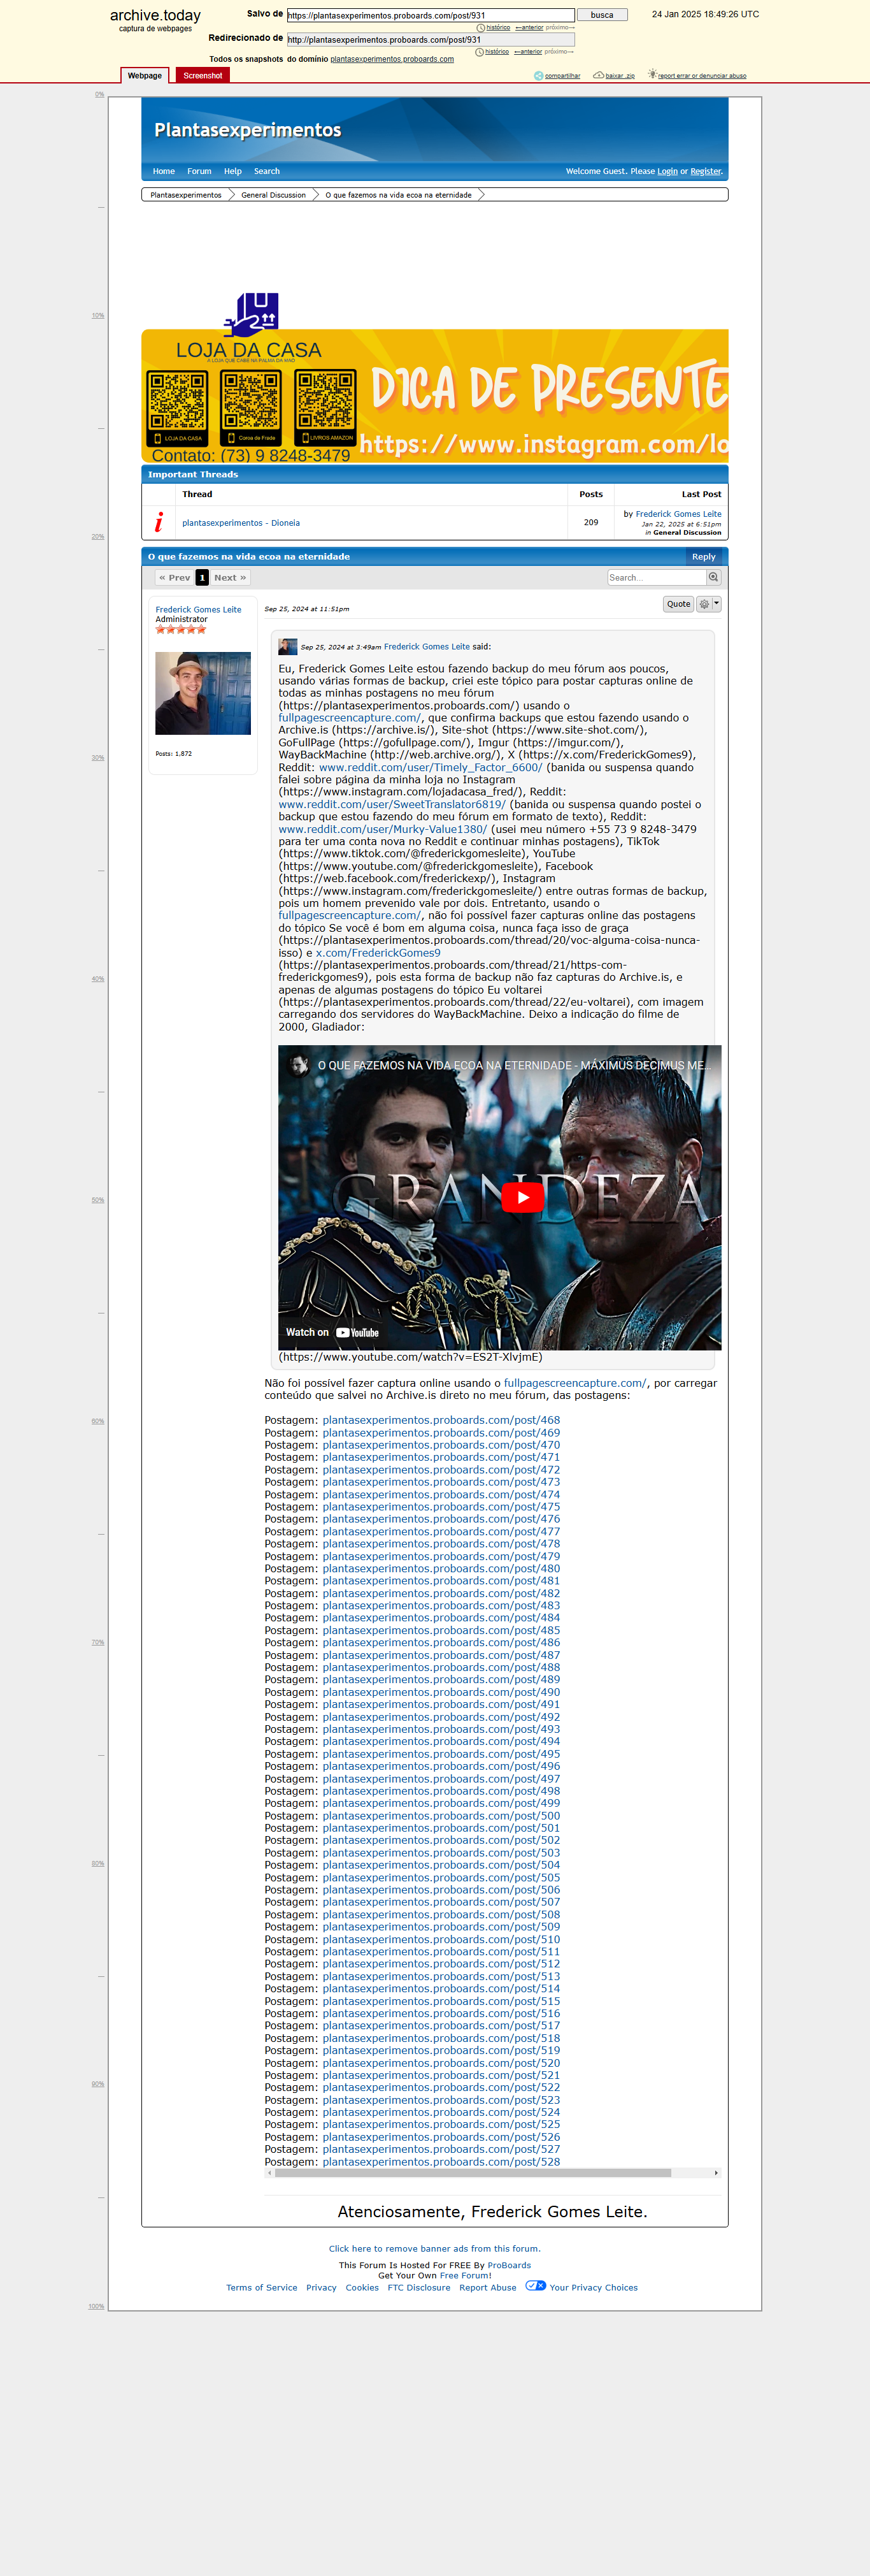This screenshot has width=870, height=2576.
Task: Click the « Prev pagination button
Action: pos(174,578)
